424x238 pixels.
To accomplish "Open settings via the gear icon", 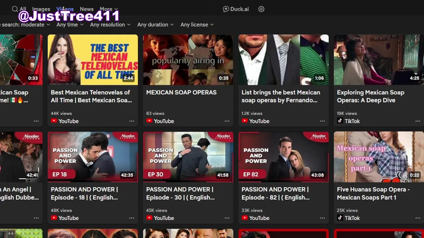I will 261,9.
